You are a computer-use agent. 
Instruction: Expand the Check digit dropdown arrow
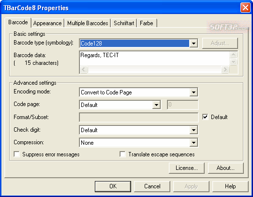[x=193, y=130]
